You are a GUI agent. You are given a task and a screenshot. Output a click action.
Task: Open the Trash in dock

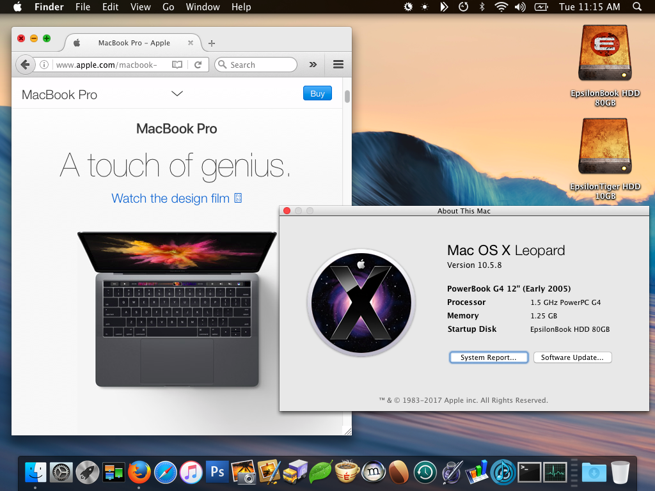click(620, 472)
